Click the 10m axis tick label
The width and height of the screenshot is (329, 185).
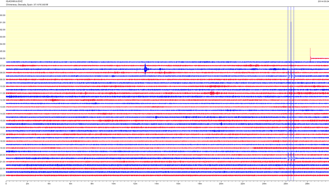[113, 184]
